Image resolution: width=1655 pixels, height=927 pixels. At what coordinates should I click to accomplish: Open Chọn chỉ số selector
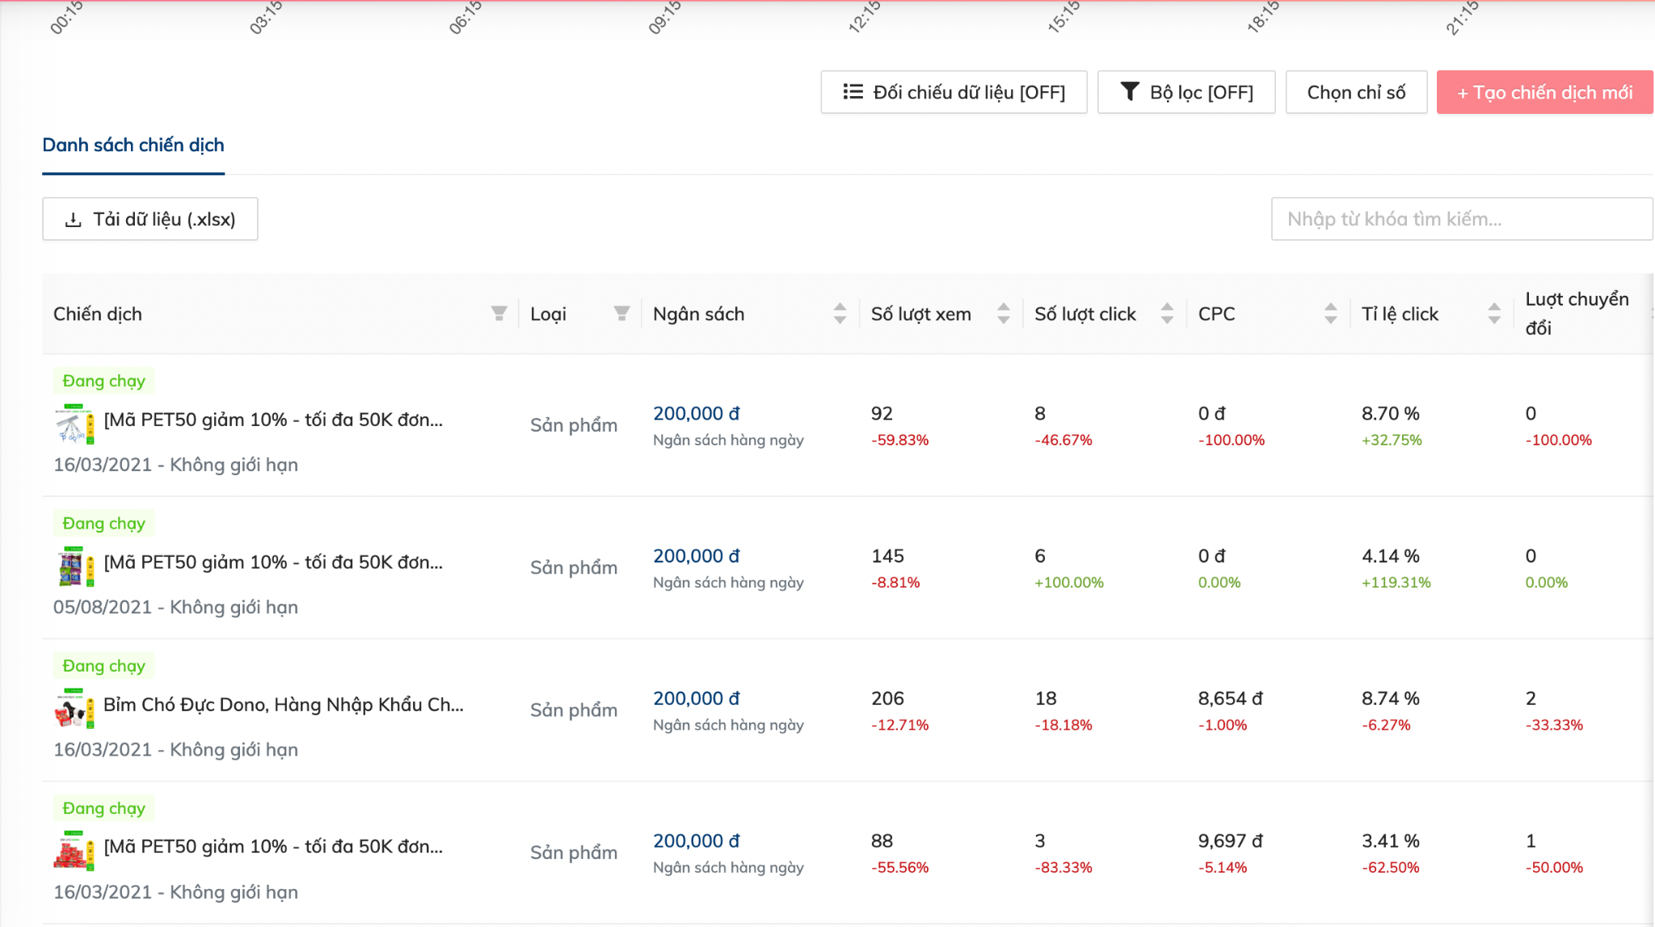point(1356,92)
